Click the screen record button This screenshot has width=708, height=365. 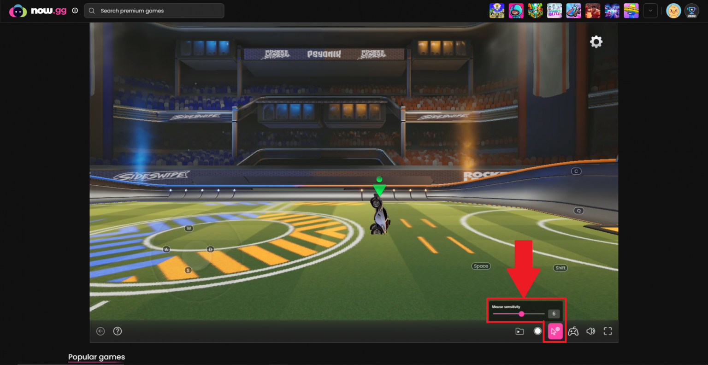(537, 331)
